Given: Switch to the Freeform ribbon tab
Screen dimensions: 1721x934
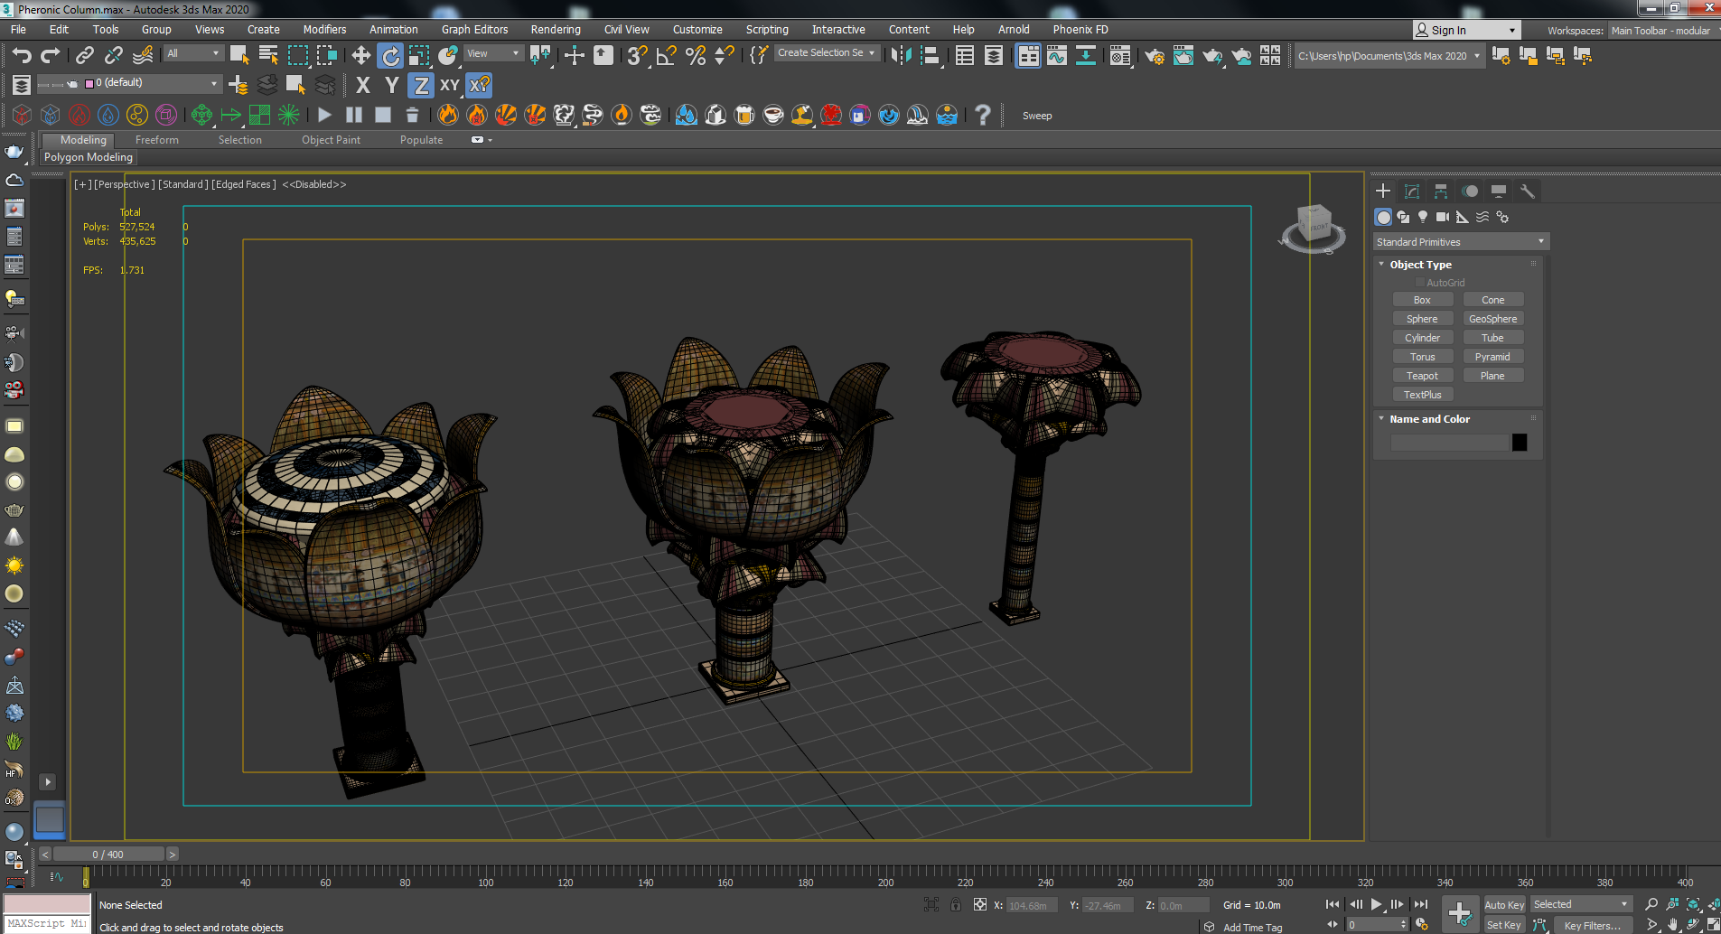Looking at the screenshot, I should pos(156,140).
